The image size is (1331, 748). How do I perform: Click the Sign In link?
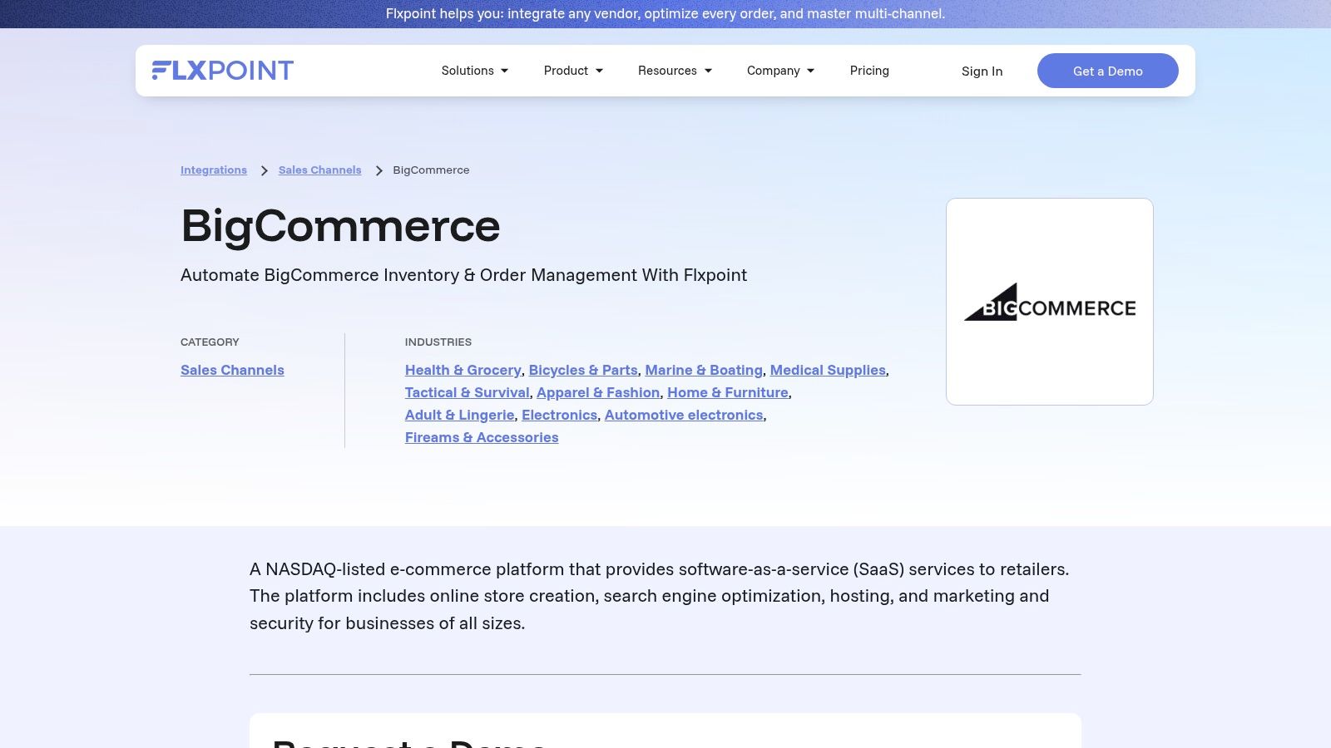(982, 71)
